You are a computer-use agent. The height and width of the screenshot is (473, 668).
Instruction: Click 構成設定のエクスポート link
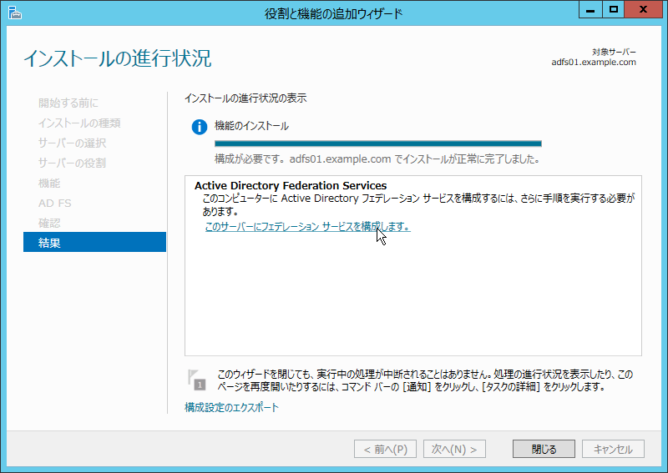tap(231, 407)
